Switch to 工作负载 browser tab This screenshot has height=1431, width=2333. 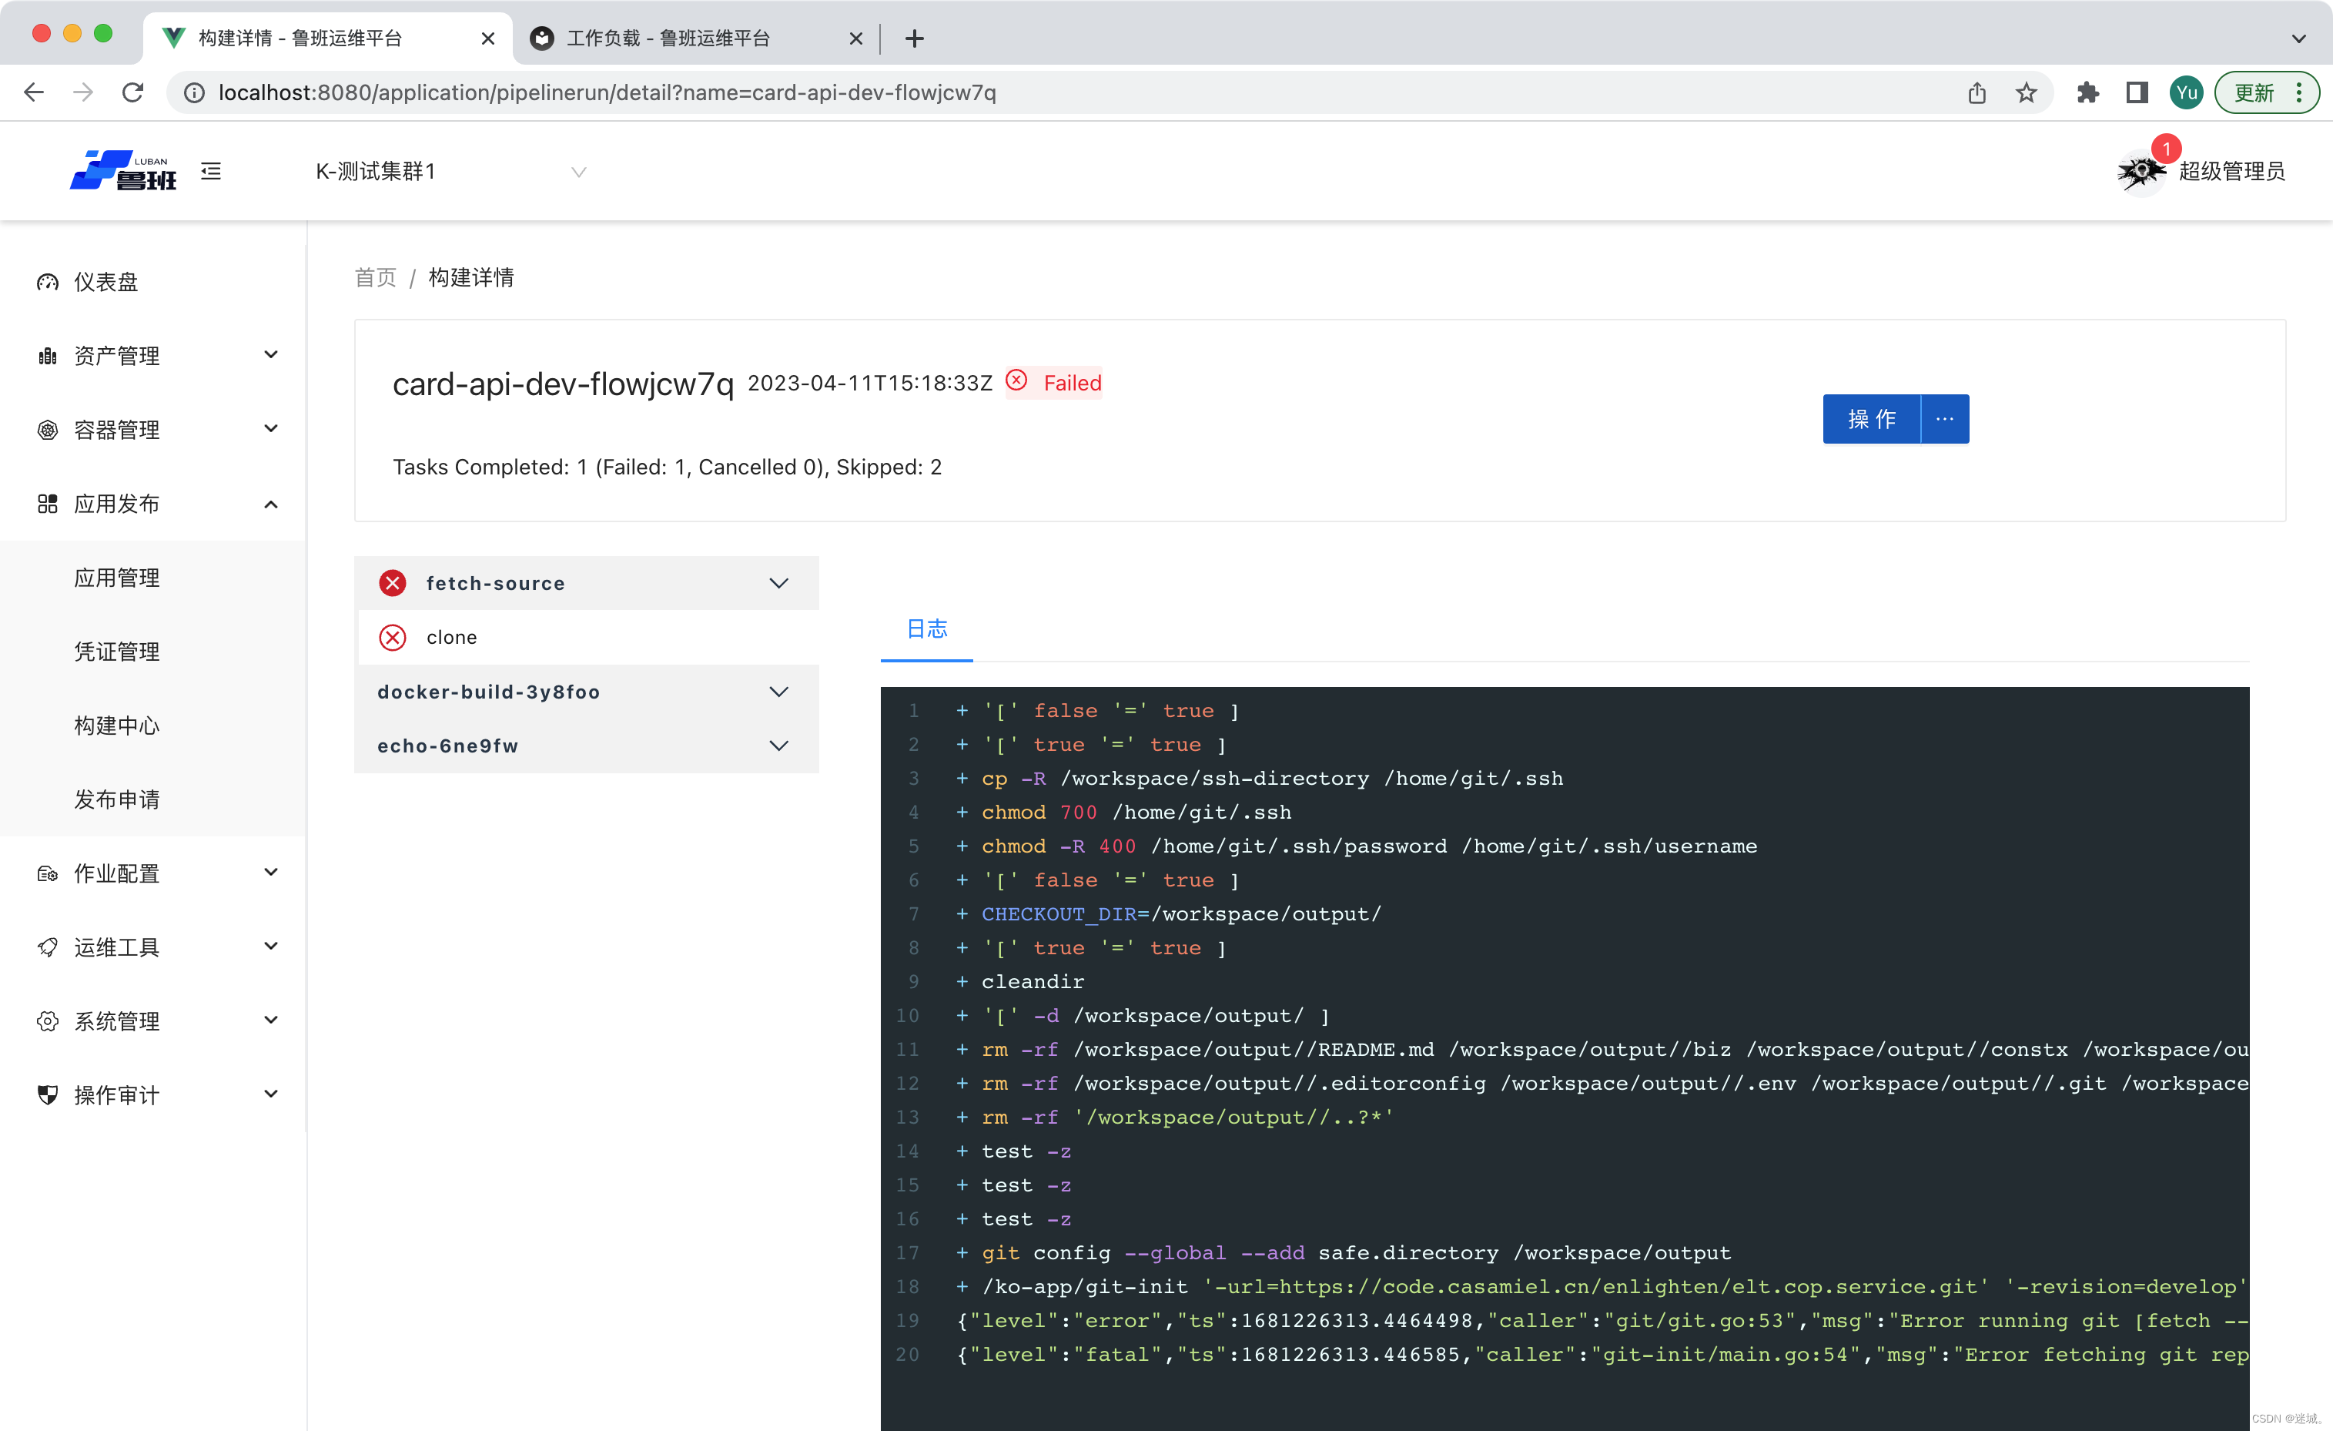point(668,38)
